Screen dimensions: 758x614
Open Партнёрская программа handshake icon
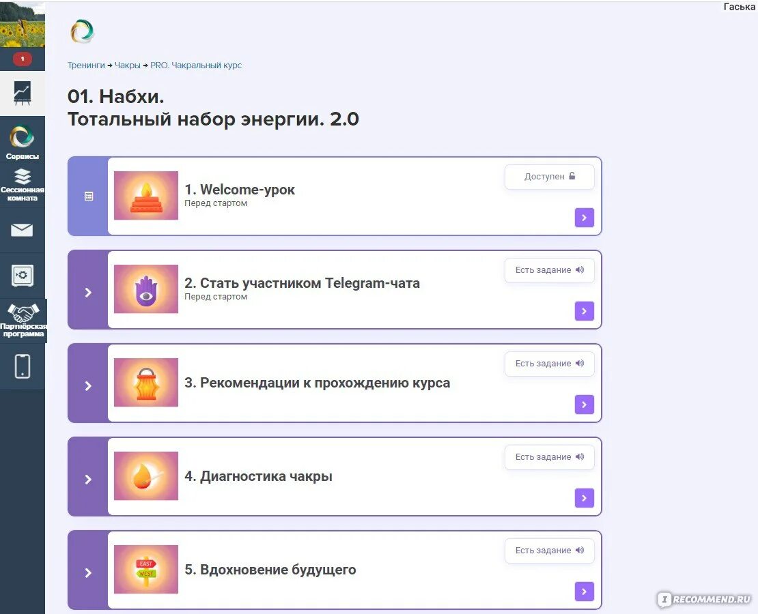click(23, 320)
